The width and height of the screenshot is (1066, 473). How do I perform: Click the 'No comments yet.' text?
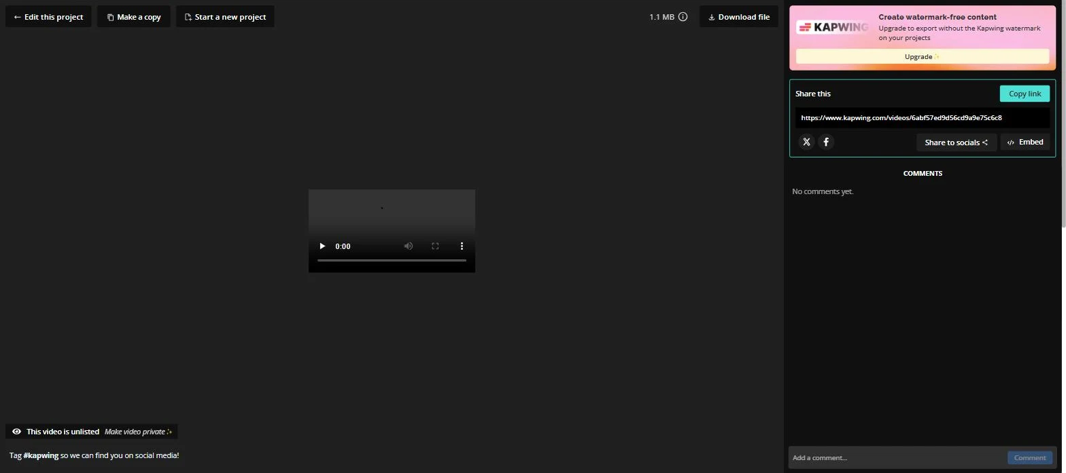tap(823, 191)
